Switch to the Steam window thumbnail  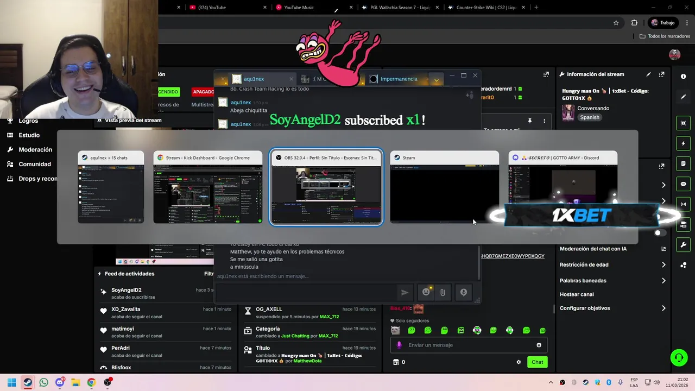[444, 187]
